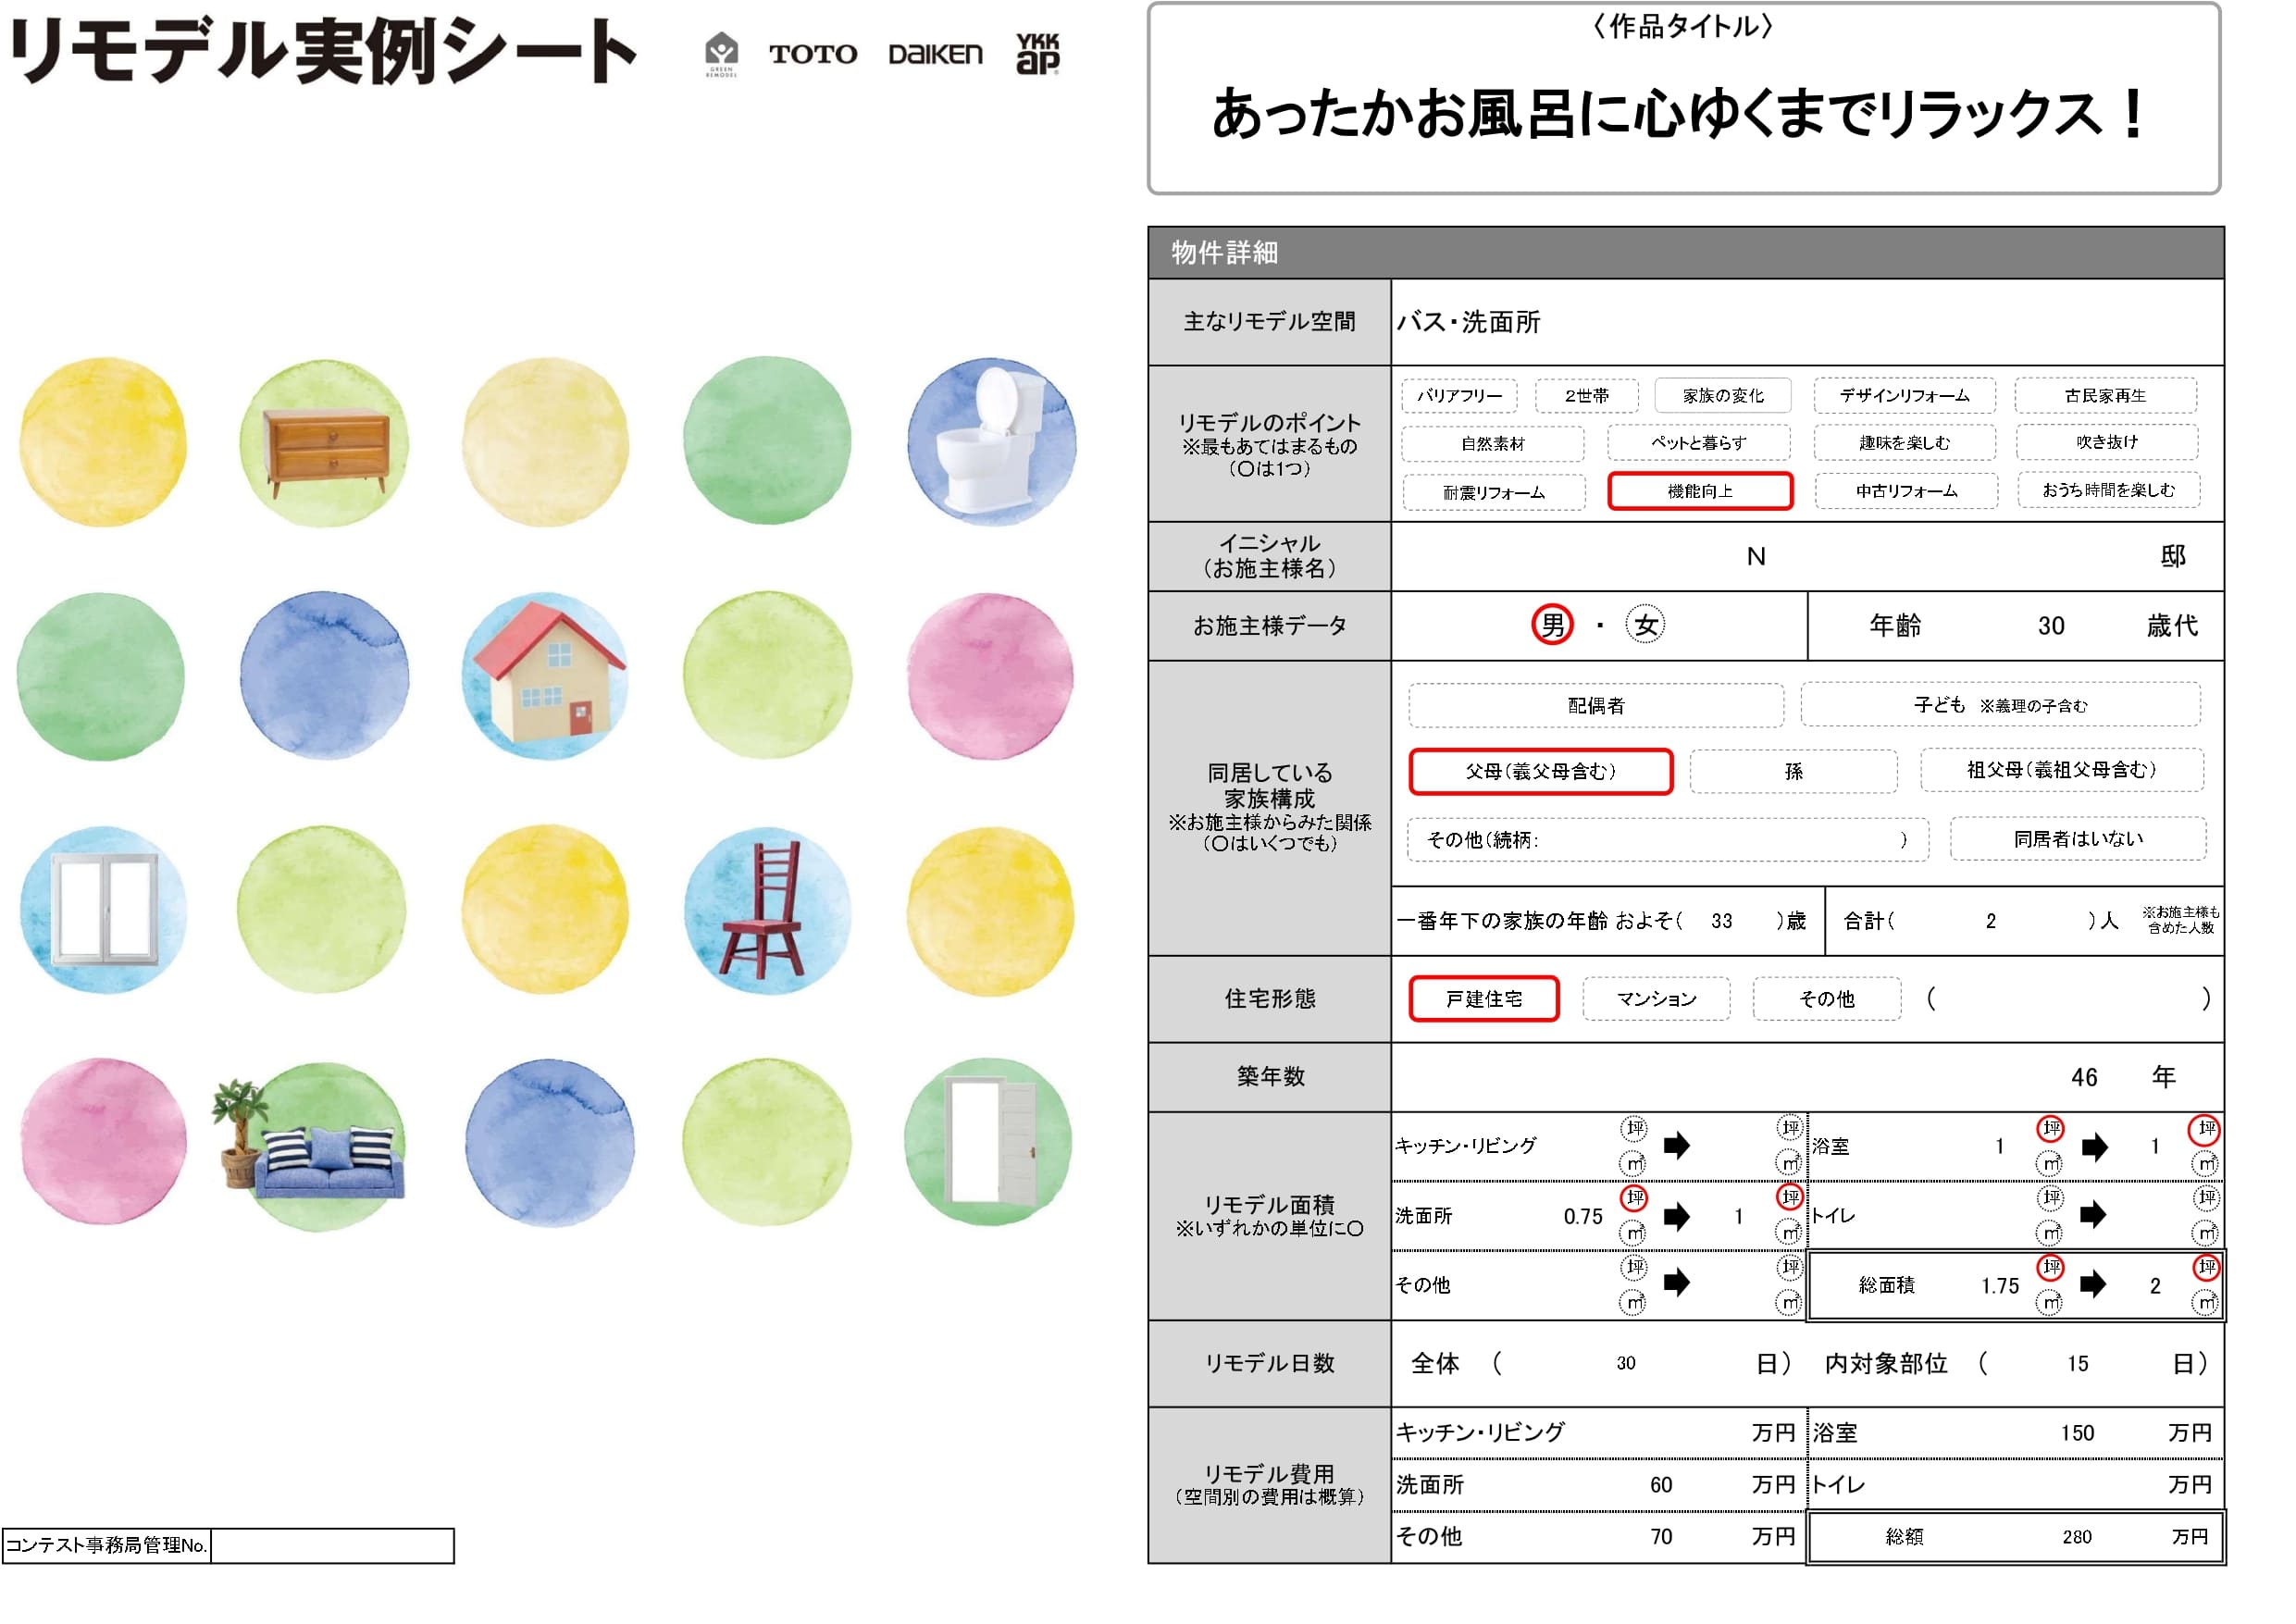The height and width of the screenshot is (1624, 2296).
Task: Select the マンション housing type
Action: [x=1656, y=999]
